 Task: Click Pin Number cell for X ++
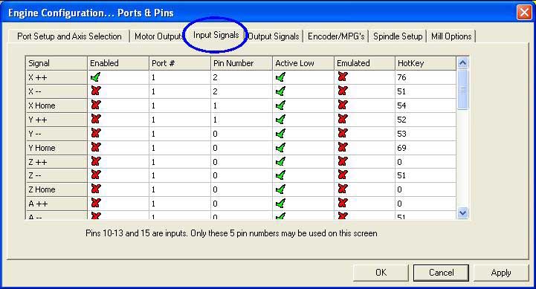[x=242, y=77]
